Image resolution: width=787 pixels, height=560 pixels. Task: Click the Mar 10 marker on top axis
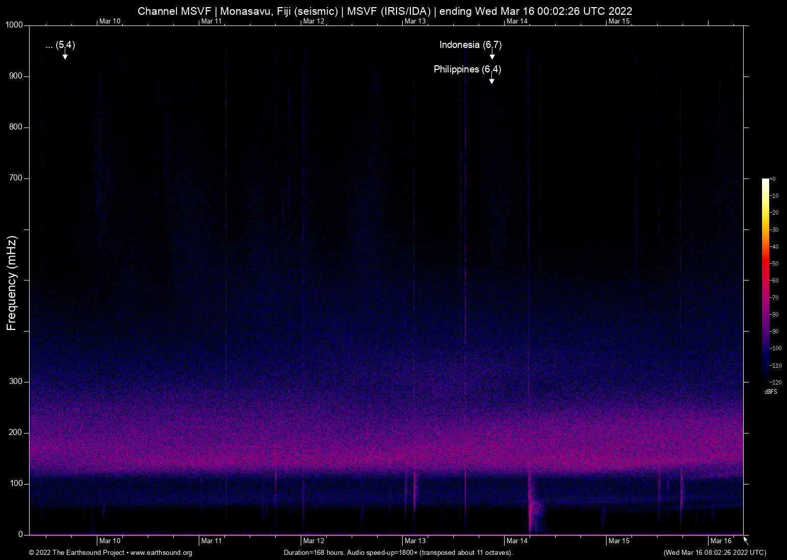tap(110, 21)
